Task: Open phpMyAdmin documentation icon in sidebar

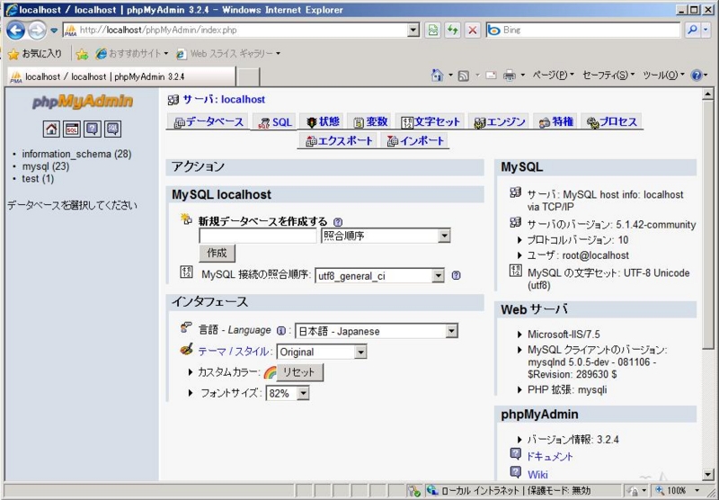Action: click(x=93, y=129)
